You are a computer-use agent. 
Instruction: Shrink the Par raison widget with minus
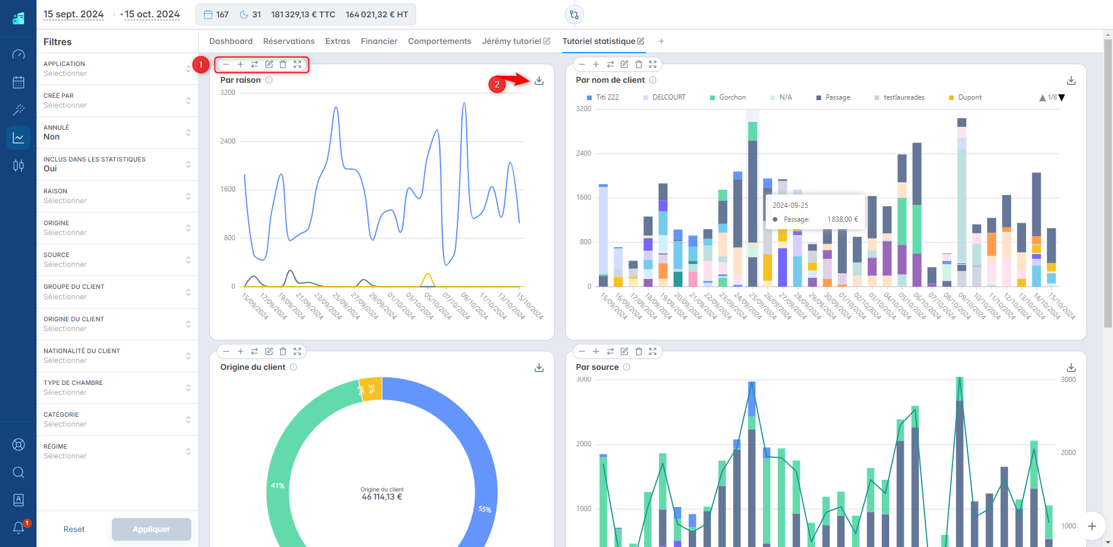226,64
